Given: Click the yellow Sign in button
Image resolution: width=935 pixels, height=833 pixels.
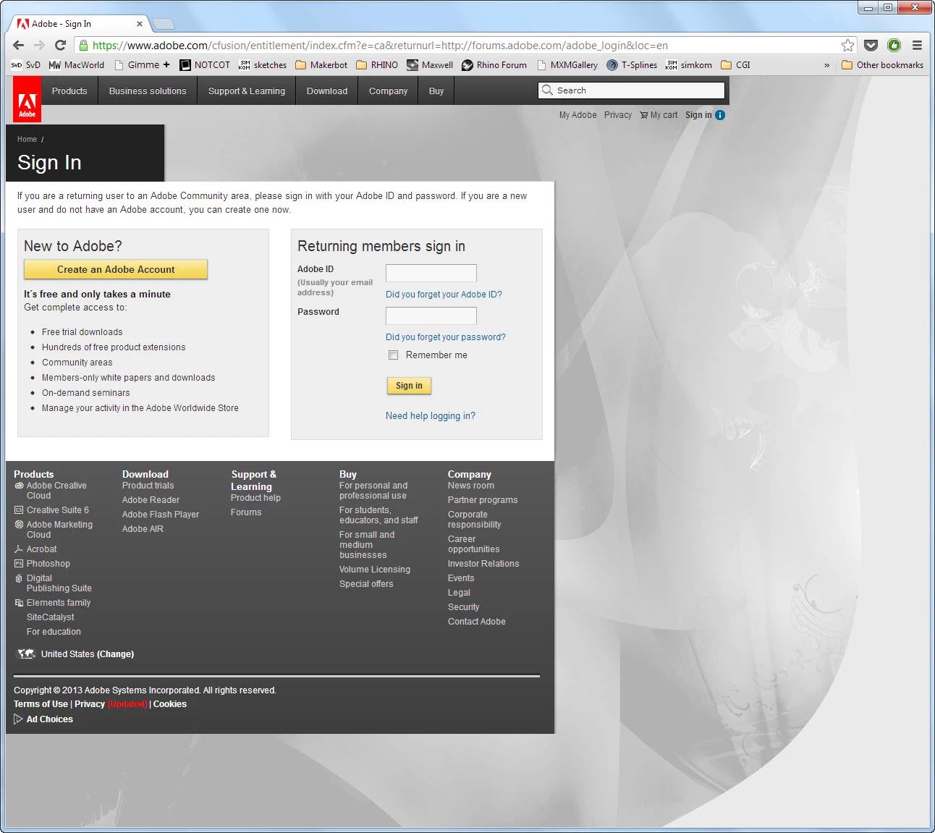Looking at the screenshot, I should [x=409, y=386].
